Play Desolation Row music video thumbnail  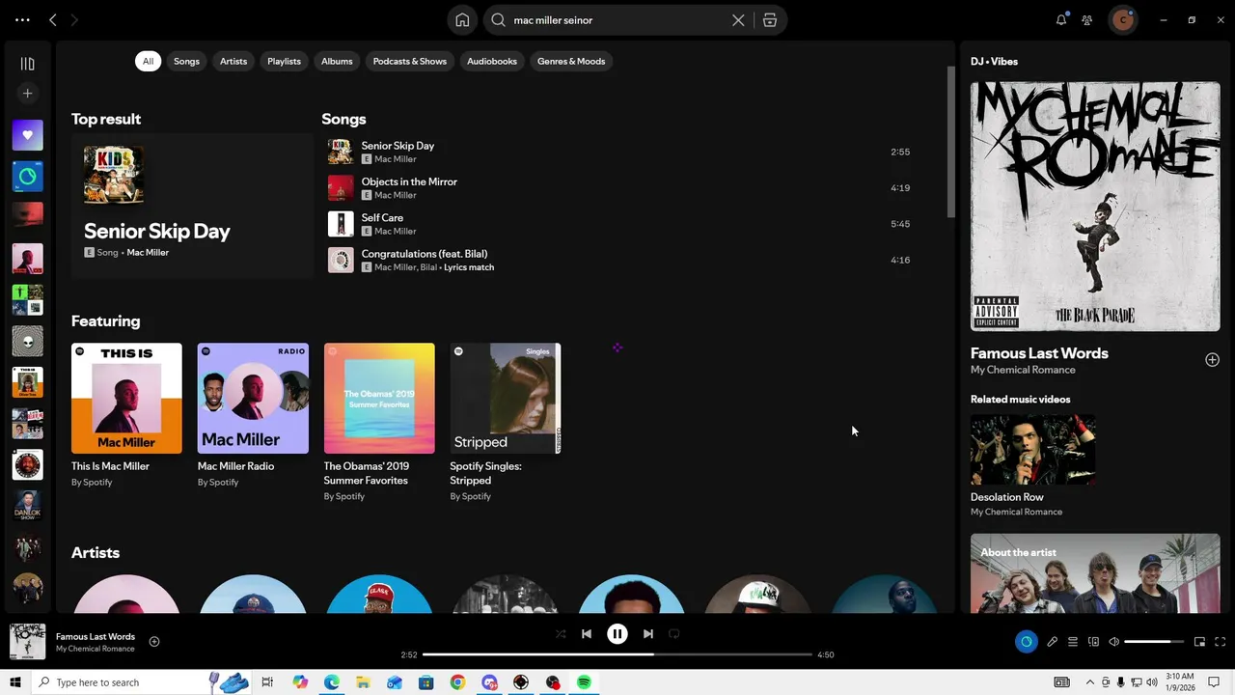click(x=1032, y=450)
